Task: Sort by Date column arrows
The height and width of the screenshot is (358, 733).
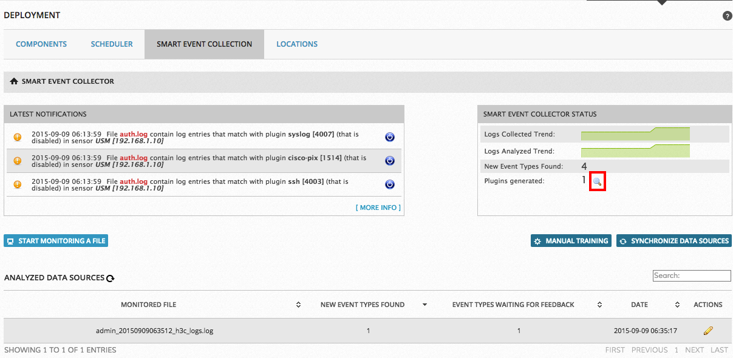Action: [677, 305]
